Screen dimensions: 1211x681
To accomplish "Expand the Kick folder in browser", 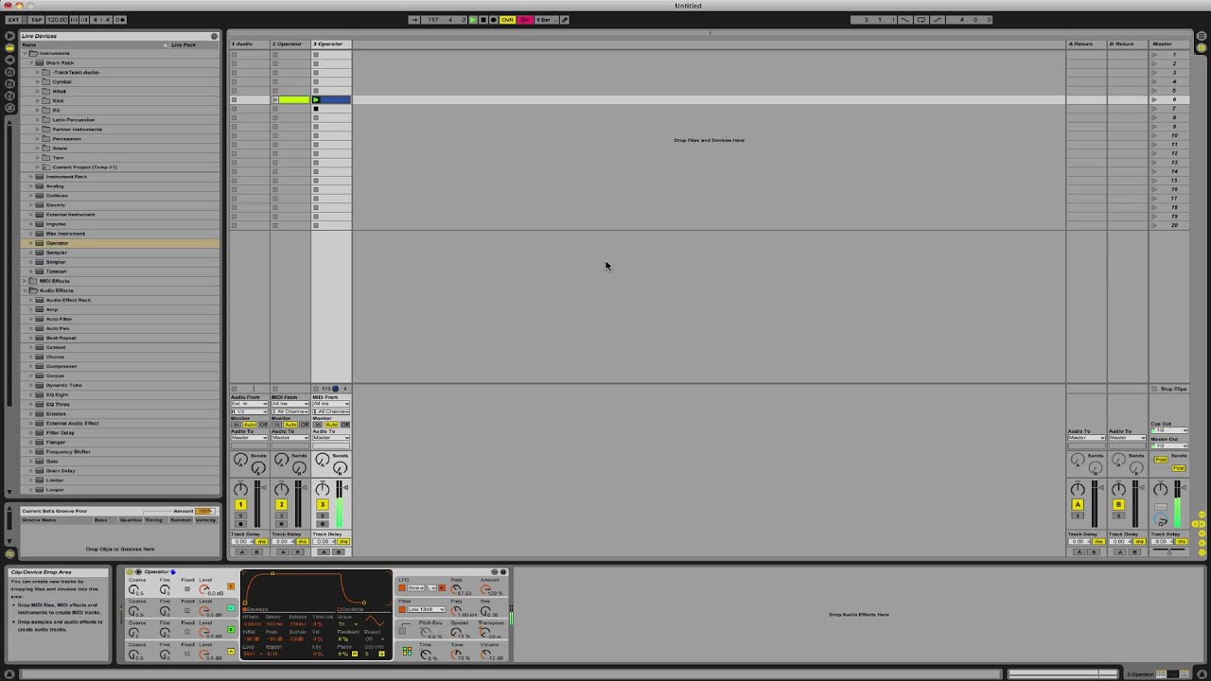I will click(37, 100).
